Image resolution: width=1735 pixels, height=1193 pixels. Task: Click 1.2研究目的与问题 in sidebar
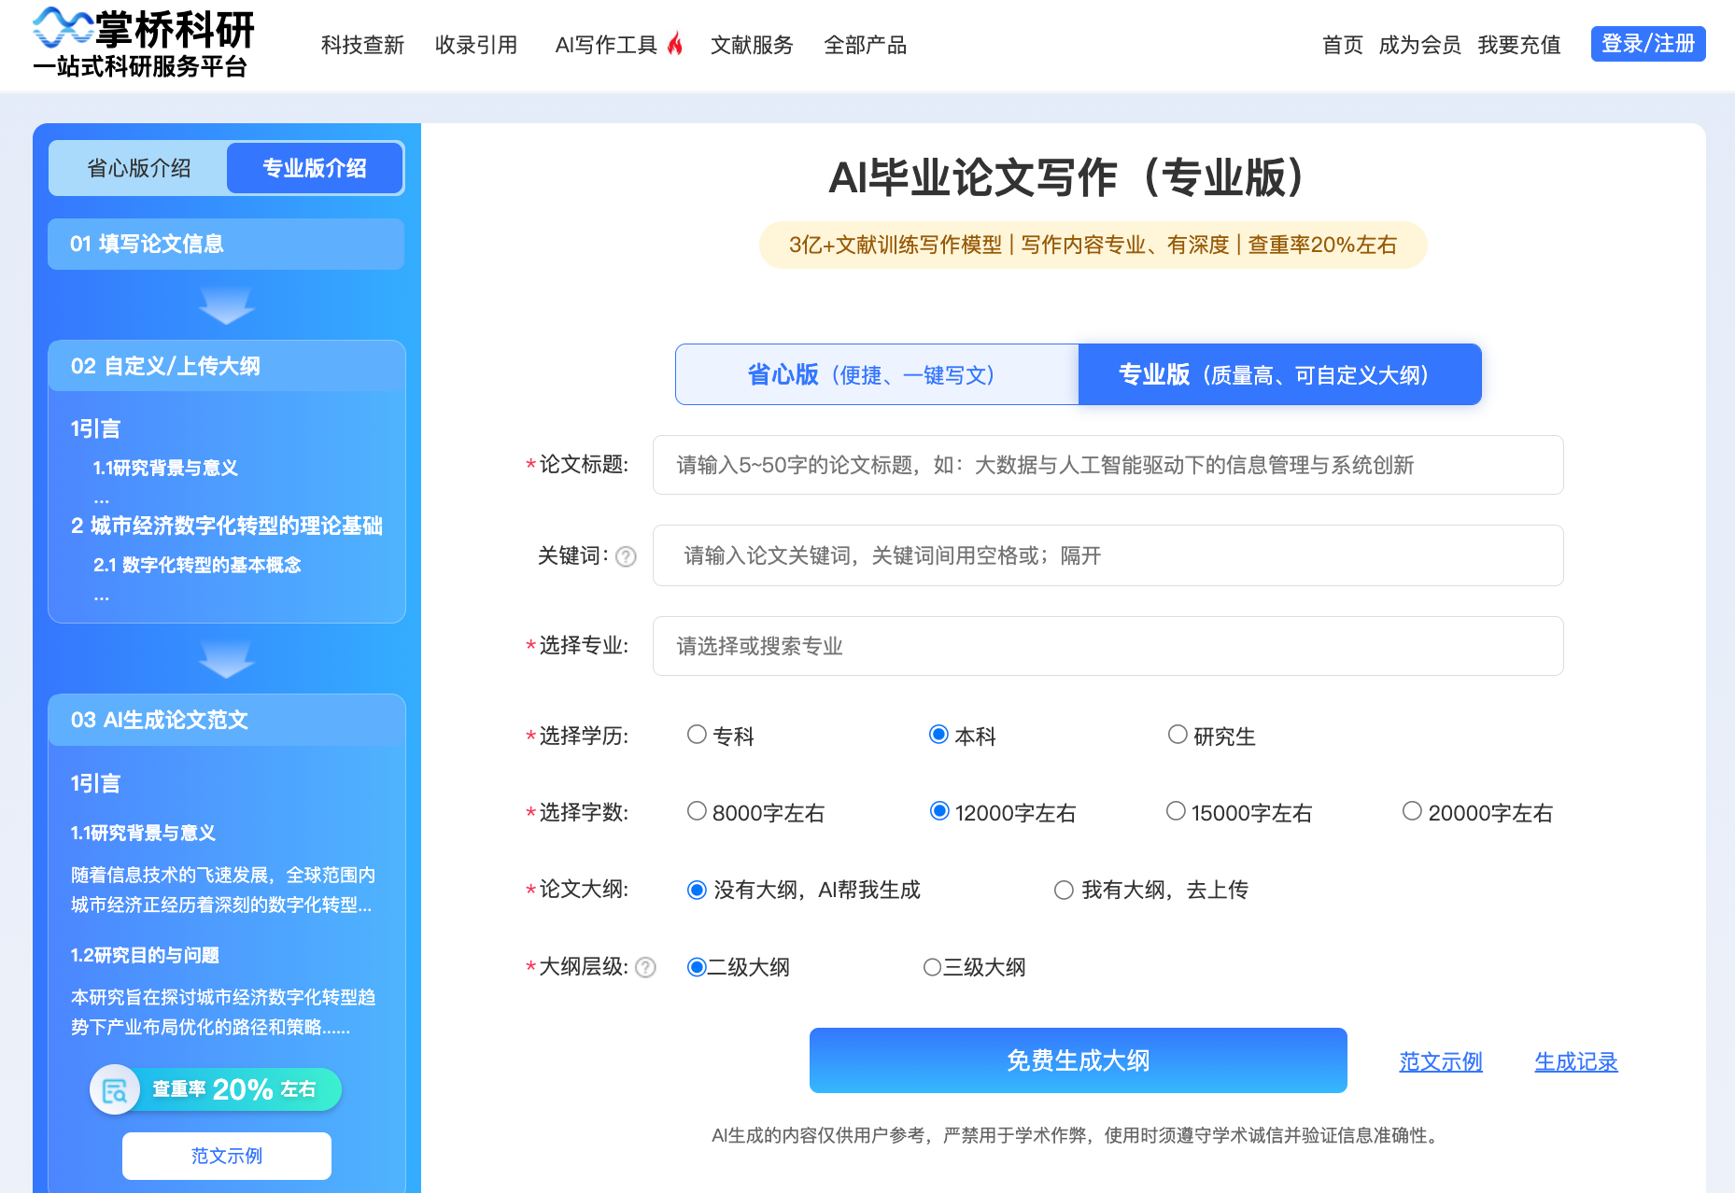click(145, 955)
